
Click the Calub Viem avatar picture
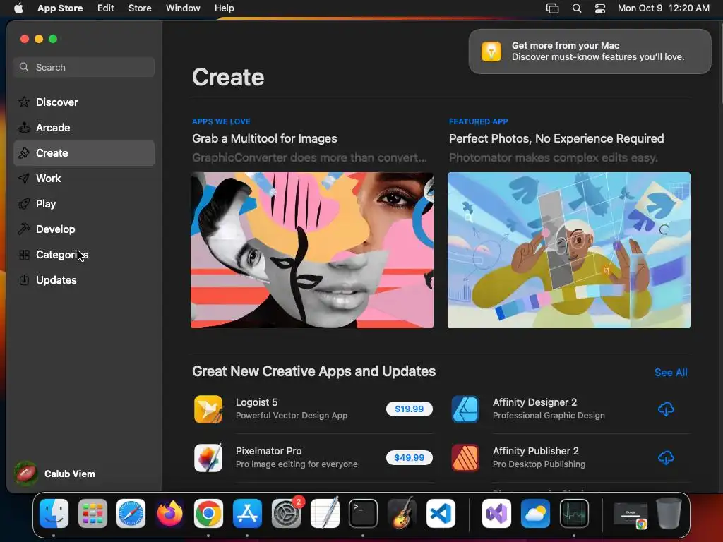point(26,474)
